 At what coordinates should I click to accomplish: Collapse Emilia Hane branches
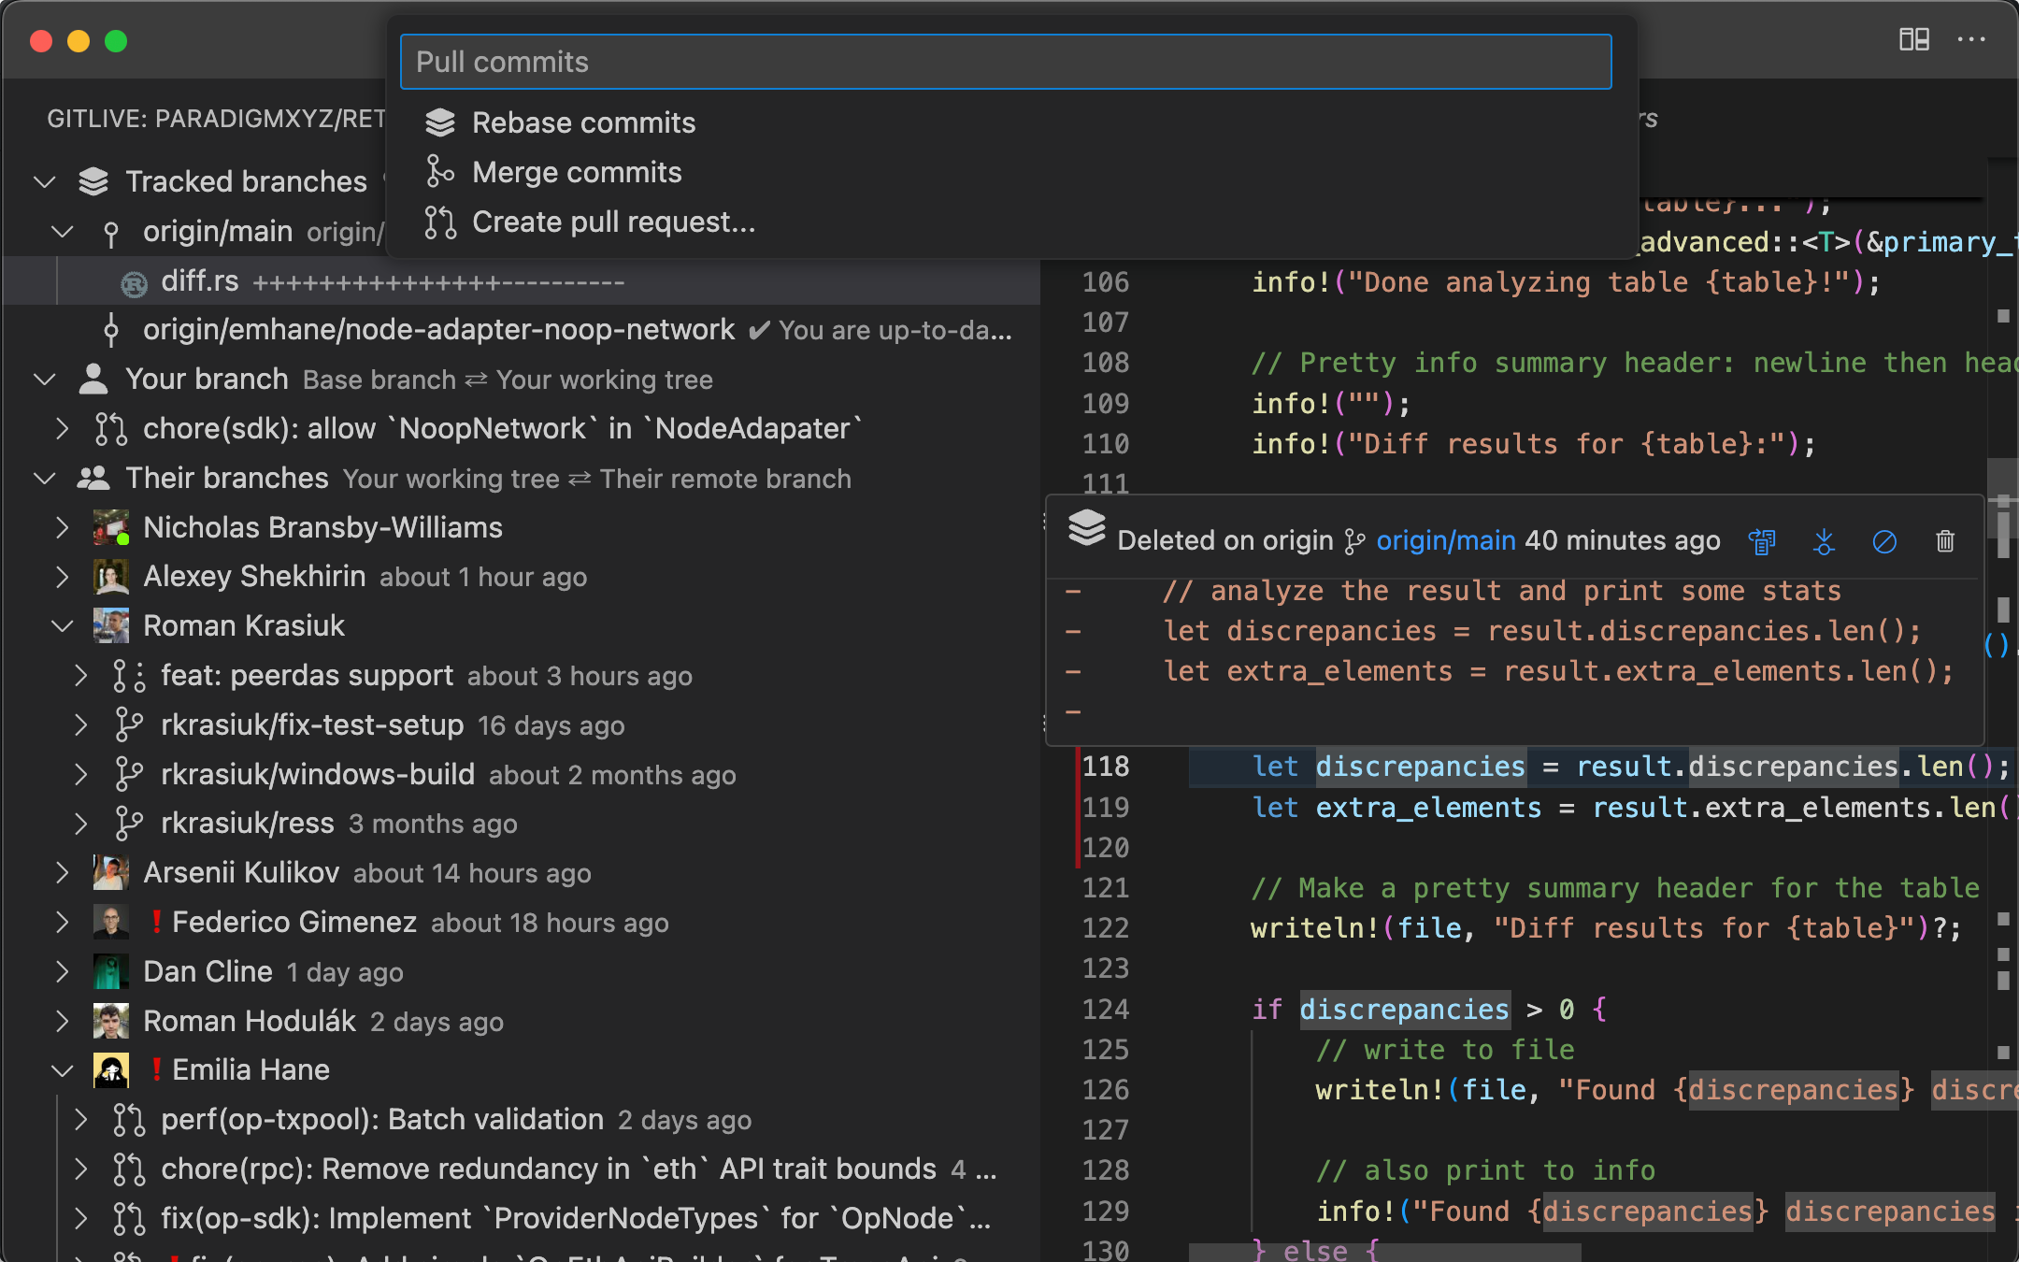pyautogui.click(x=62, y=1070)
